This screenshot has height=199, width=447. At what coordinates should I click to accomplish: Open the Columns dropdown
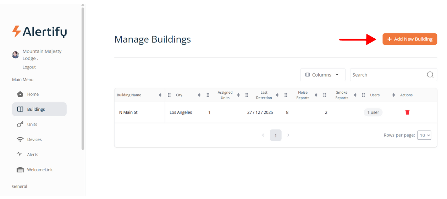pos(322,75)
